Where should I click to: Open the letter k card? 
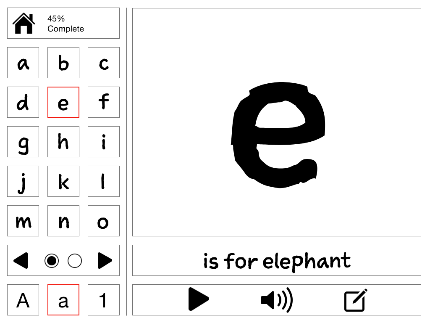click(x=63, y=181)
